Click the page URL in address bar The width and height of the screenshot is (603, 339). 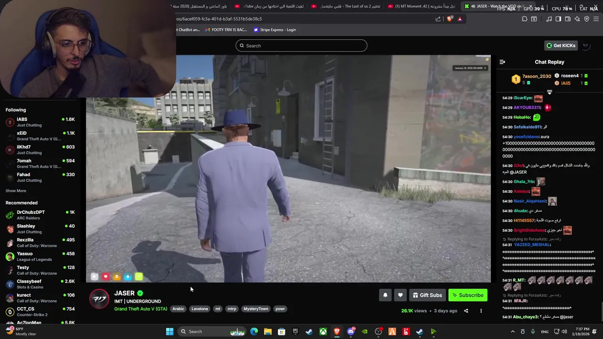pyautogui.click(x=219, y=19)
